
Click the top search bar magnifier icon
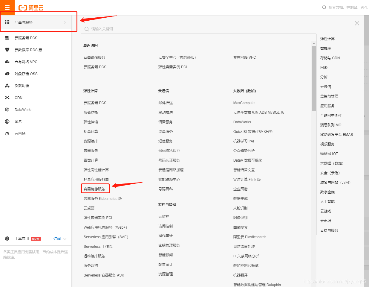(x=324, y=7)
